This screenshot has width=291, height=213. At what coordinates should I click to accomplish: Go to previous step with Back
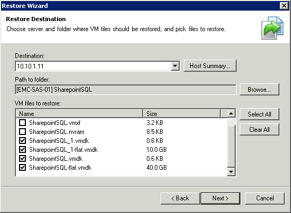[x=180, y=198]
